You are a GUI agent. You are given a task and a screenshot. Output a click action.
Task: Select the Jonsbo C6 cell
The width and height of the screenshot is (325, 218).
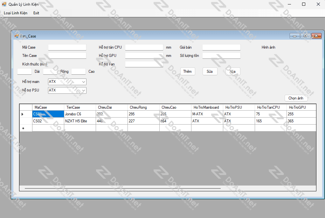80,114
